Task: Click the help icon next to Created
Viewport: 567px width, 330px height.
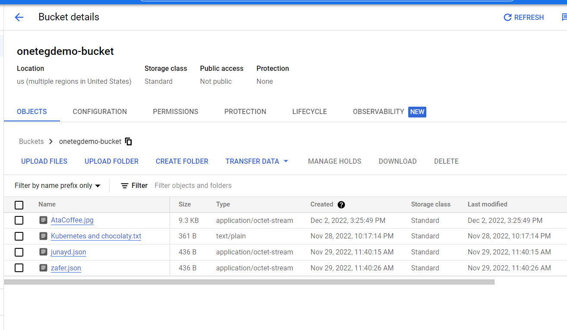Action: click(x=341, y=205)
